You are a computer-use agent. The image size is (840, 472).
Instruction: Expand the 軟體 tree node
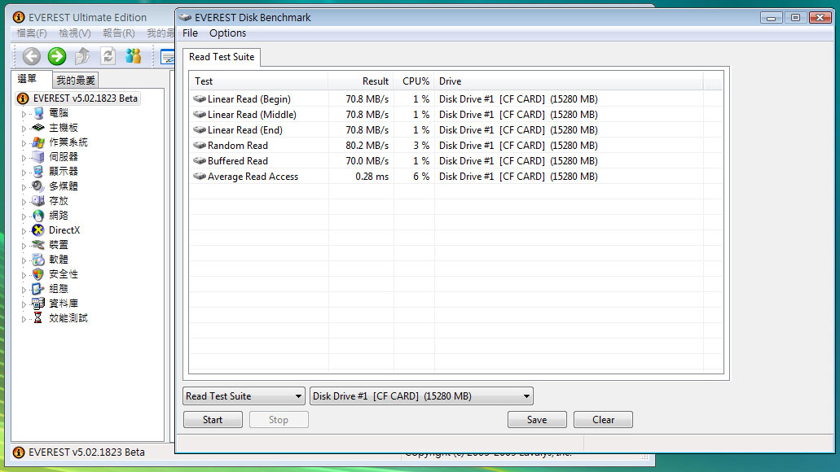click(x=24, y=260)
